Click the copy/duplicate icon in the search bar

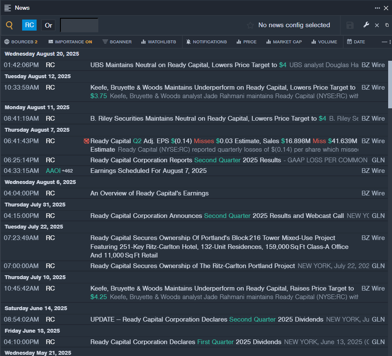tap(387, 25)
